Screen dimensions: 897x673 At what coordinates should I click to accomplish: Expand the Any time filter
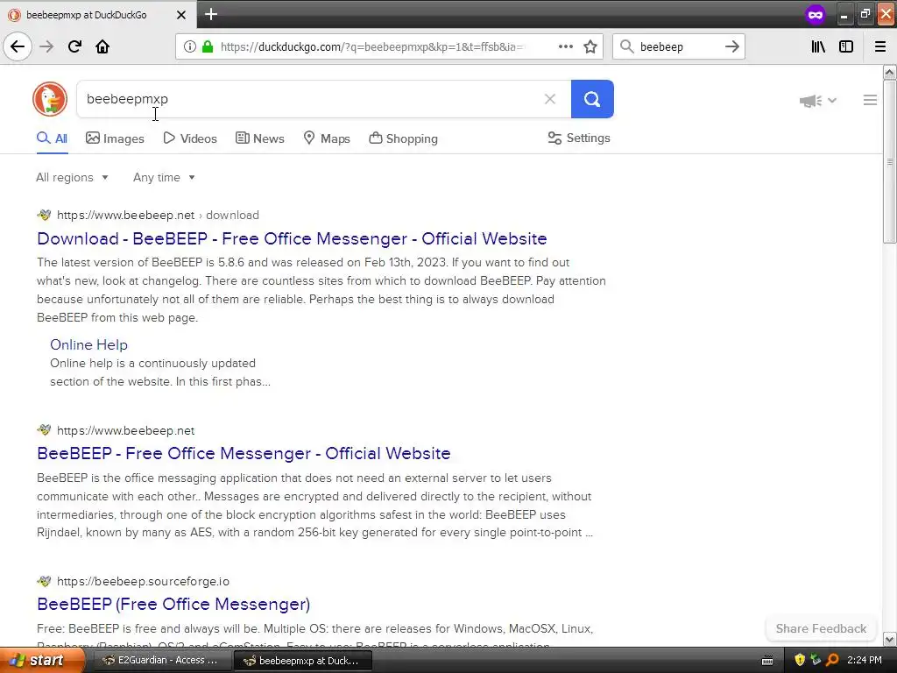point(164,177)
